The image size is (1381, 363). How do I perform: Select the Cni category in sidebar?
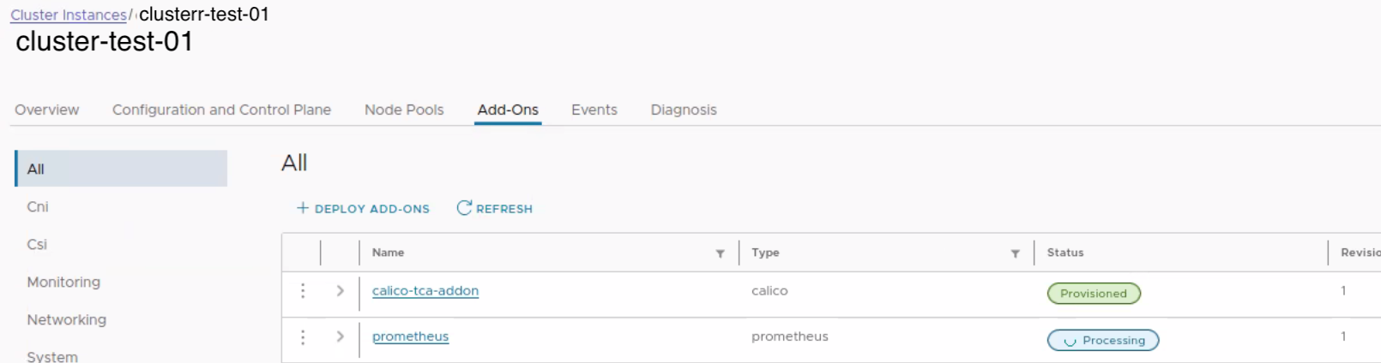tap(38, 207)
